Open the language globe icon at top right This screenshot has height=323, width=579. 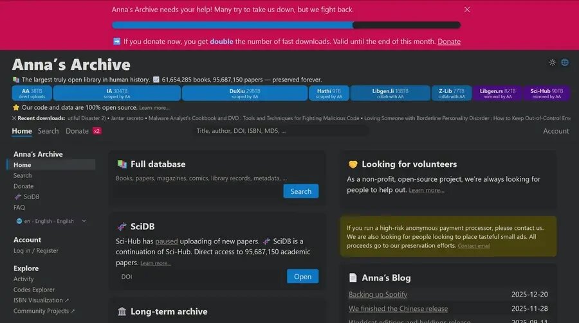pos(565,62)
